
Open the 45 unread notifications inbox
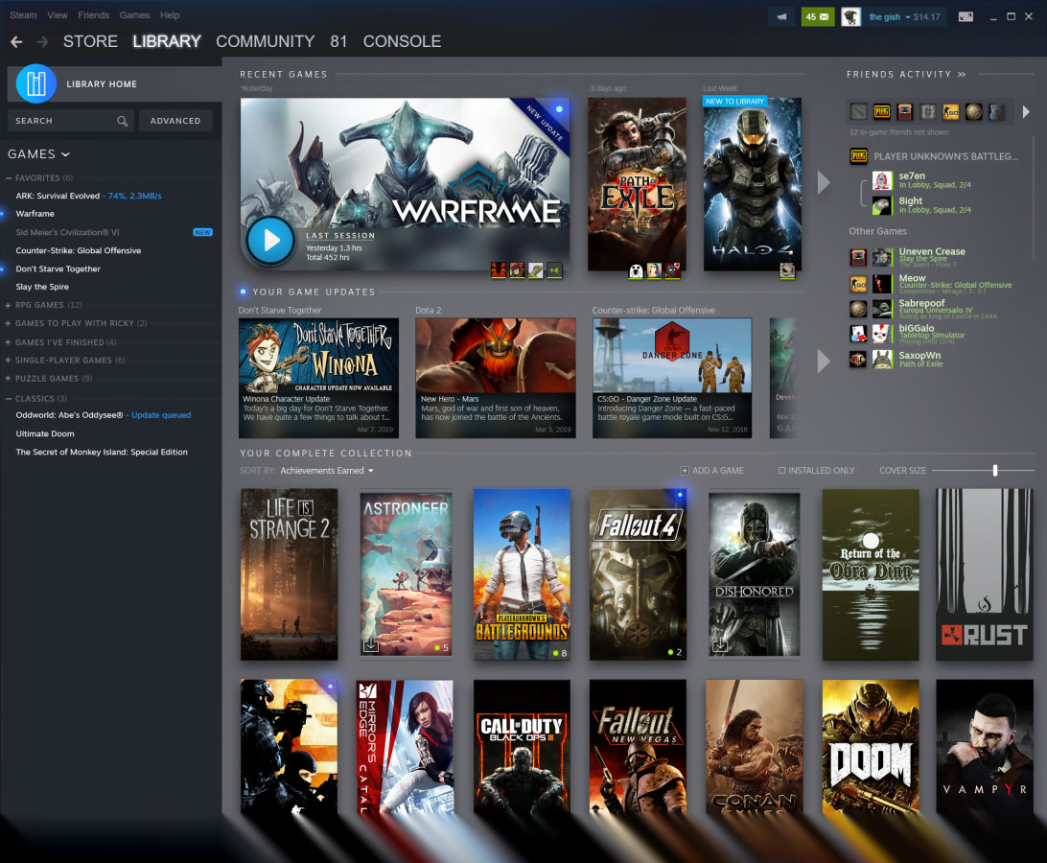click(x=817, y=16)
